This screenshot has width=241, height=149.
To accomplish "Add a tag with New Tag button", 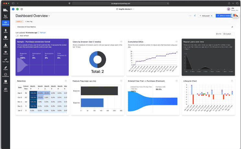I will (29, 21).
